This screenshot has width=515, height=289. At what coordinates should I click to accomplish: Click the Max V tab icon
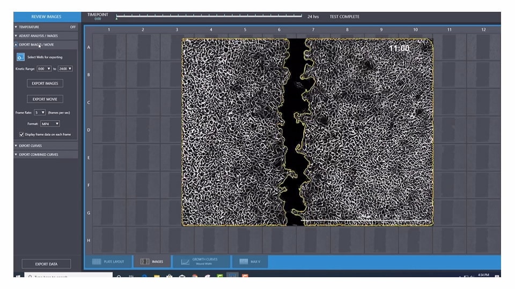(243, 262)
